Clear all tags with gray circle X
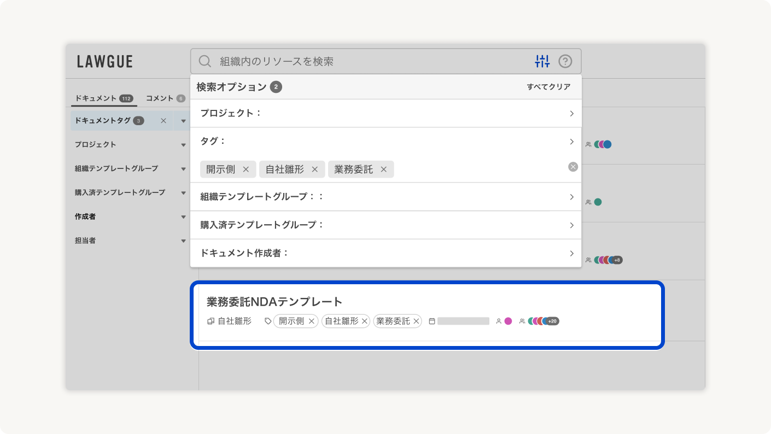The height and width of the screenshot is (434, 771). click(x=573, y=167)
